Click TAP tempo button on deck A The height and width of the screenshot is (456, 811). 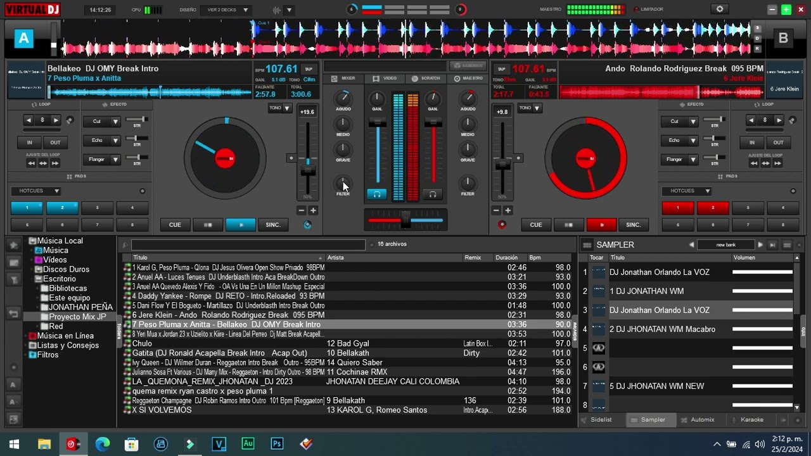point(309,69)
